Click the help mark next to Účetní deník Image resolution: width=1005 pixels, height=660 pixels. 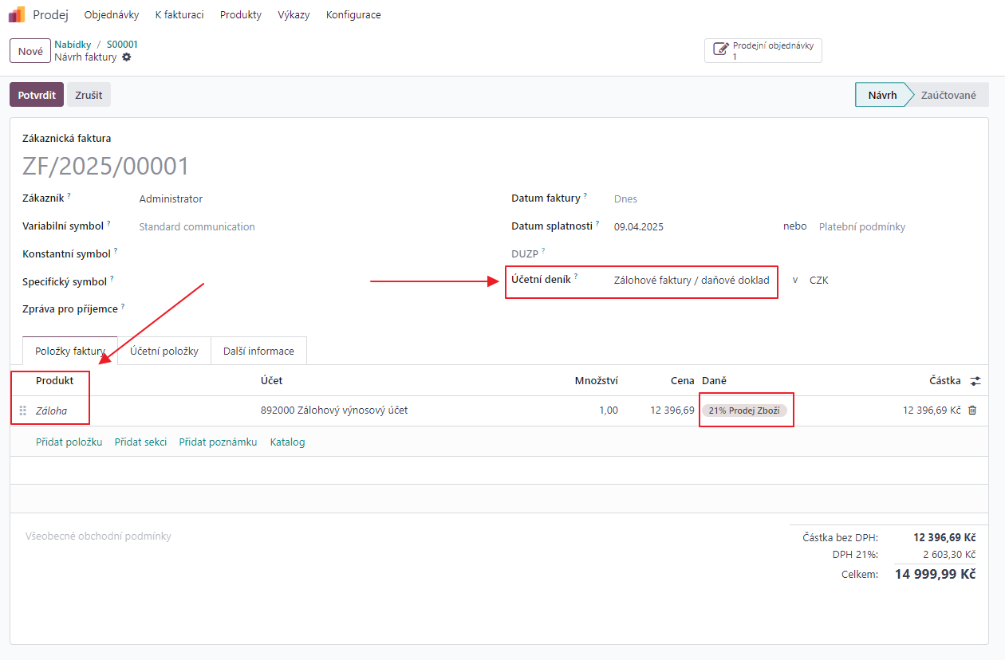click(576, 277)
